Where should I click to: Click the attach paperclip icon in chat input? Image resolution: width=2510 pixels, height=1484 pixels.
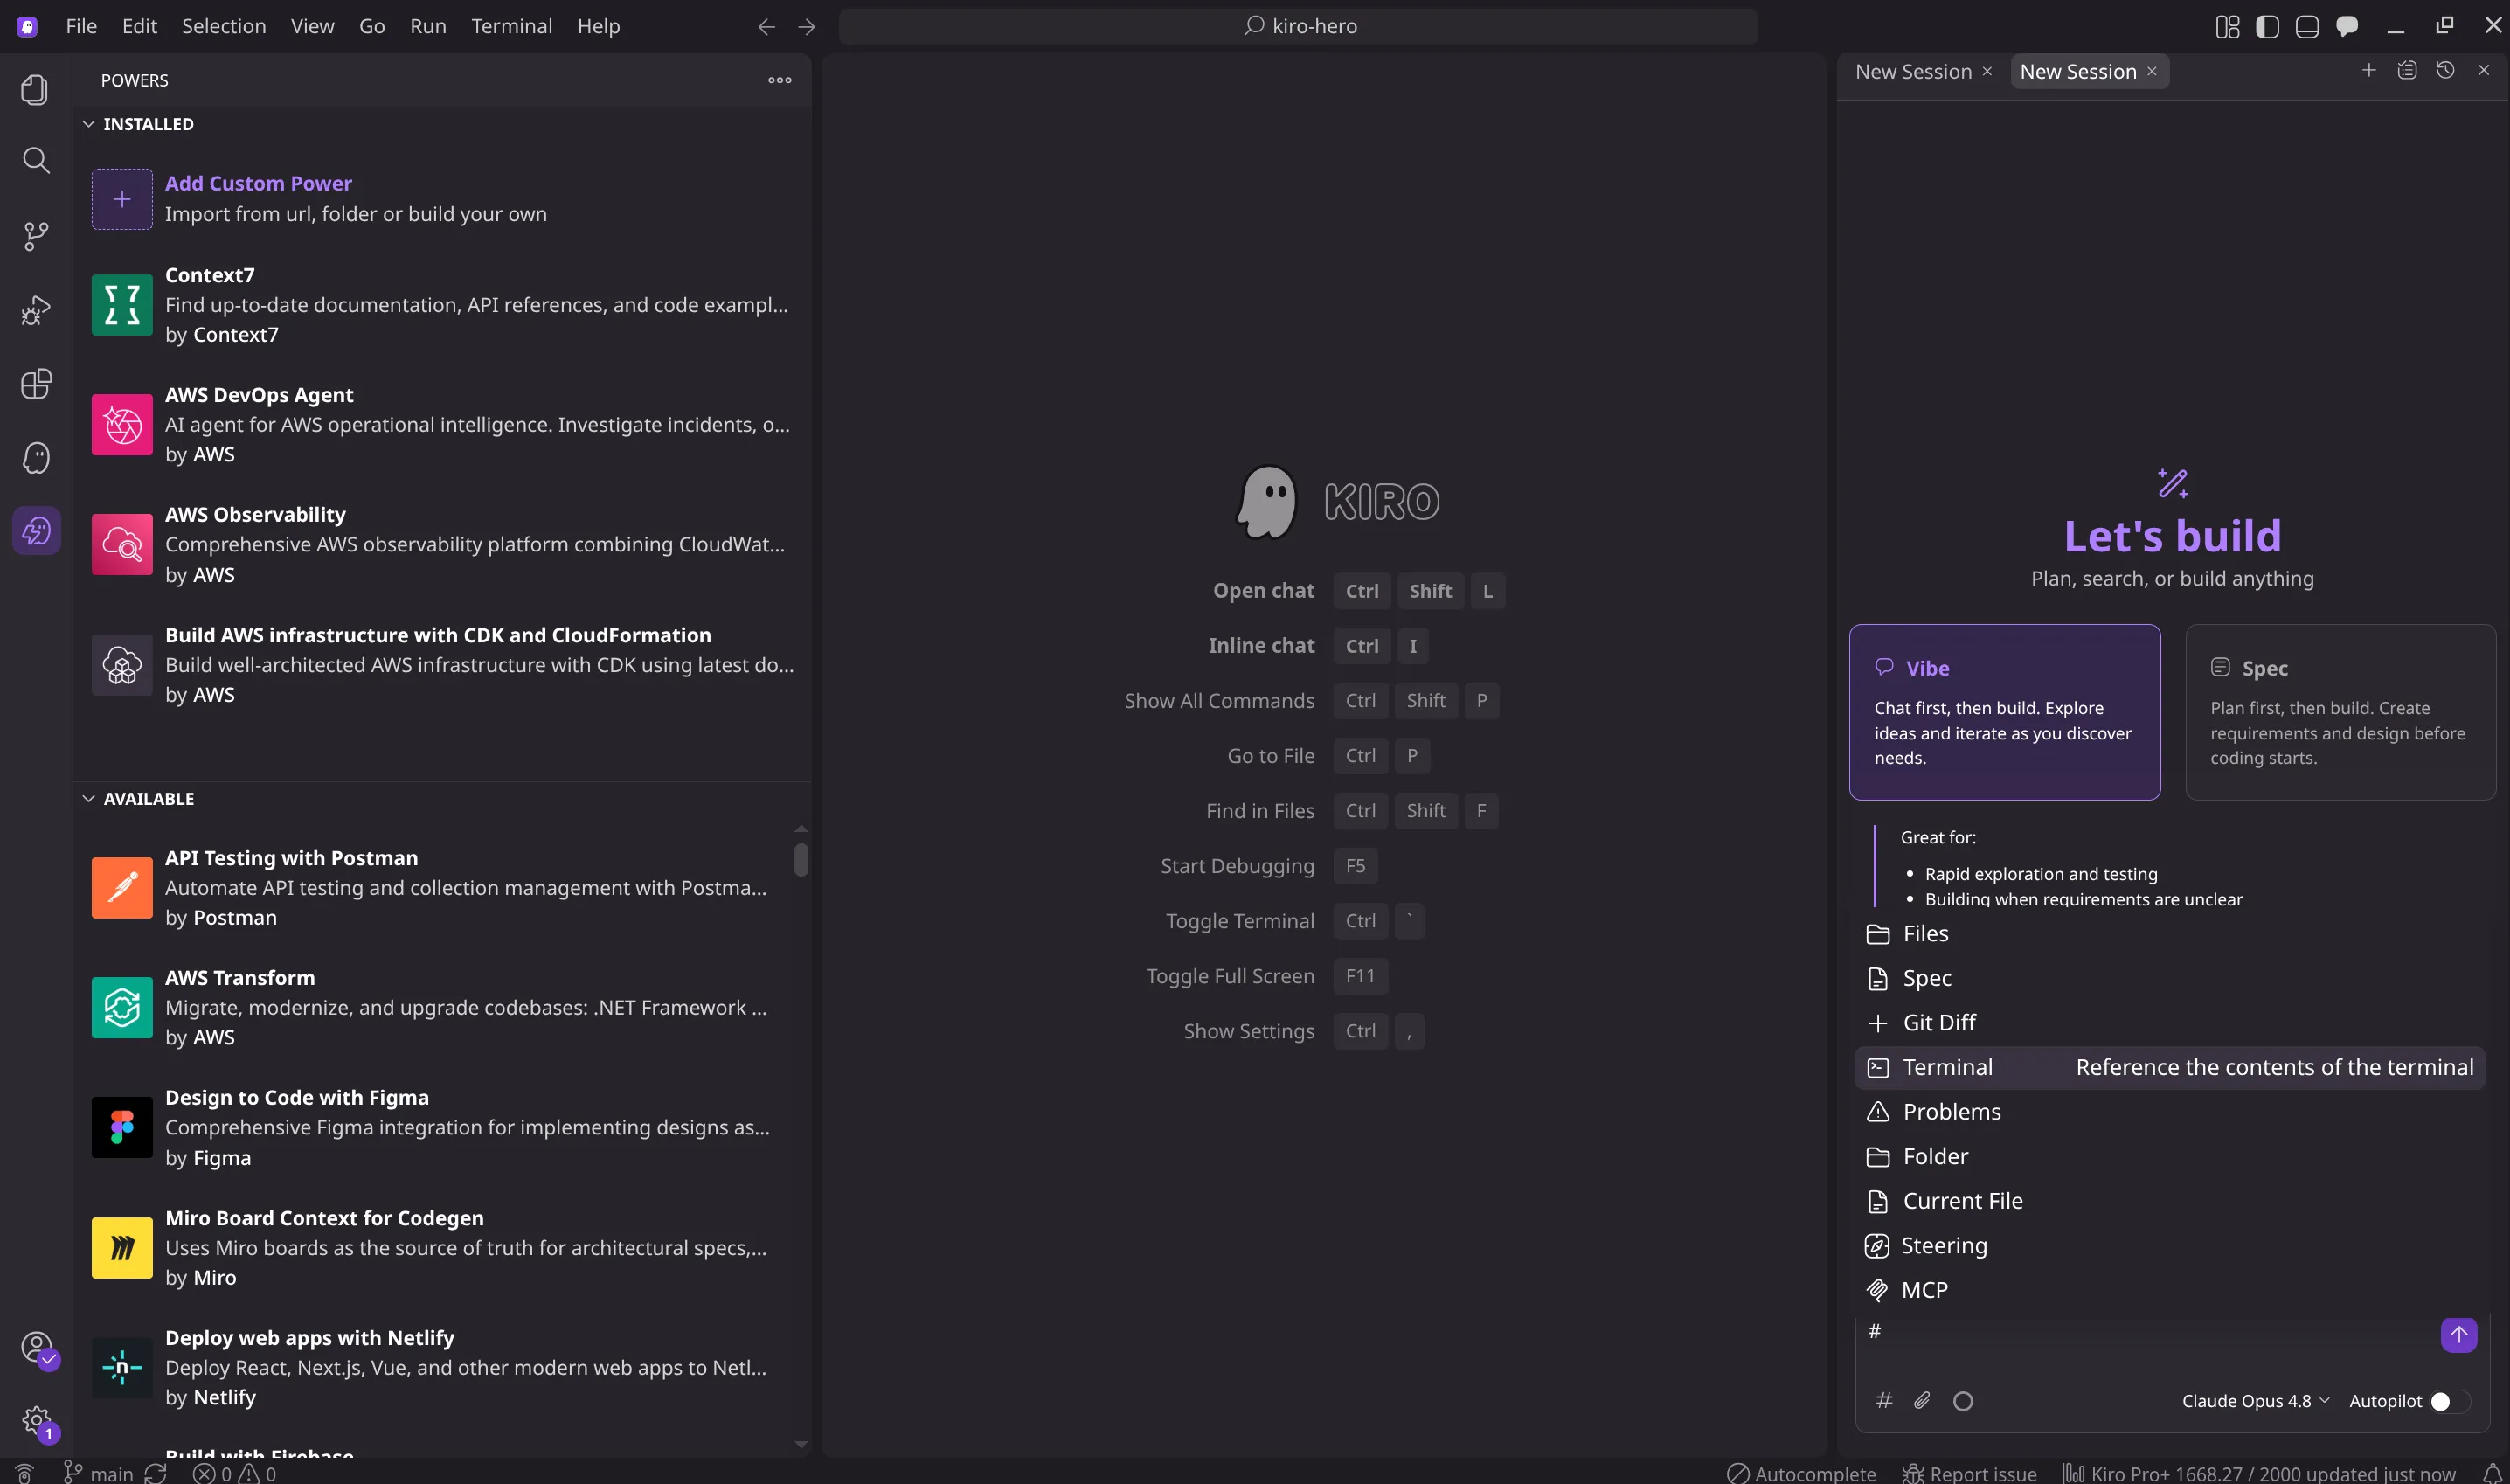(1922, 1400)
